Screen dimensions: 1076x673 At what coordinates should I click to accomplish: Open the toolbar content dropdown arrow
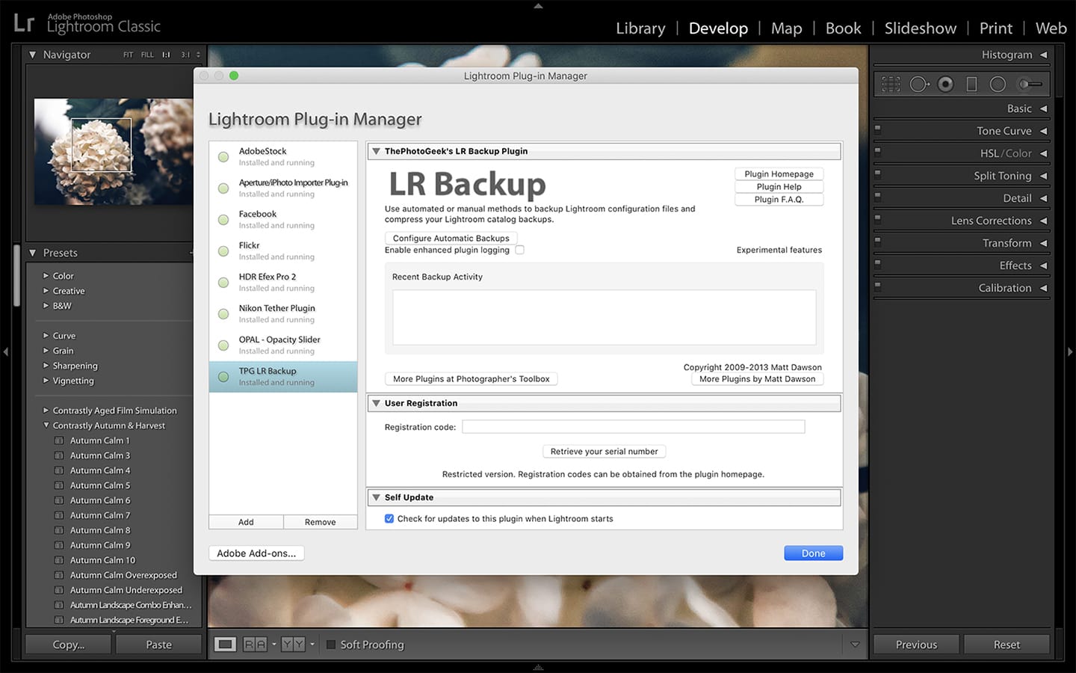(x=855, y=645)
